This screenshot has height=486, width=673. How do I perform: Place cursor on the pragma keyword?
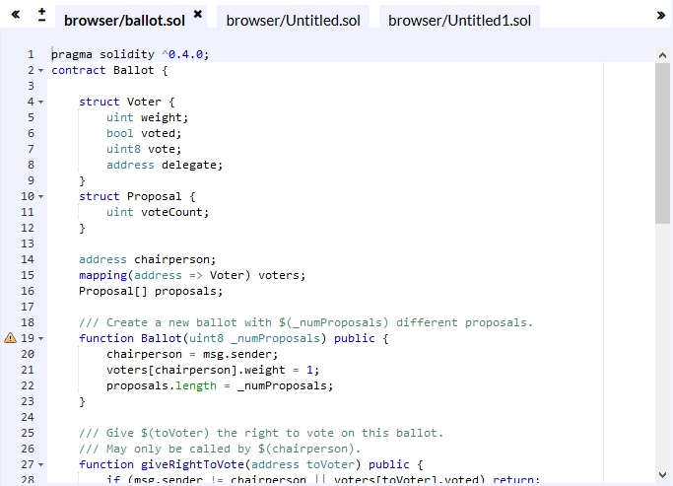[x=72, y=54]
